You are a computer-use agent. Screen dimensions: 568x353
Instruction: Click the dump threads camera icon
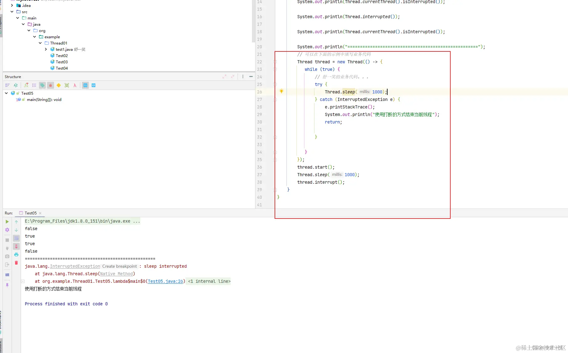point(7,256)
